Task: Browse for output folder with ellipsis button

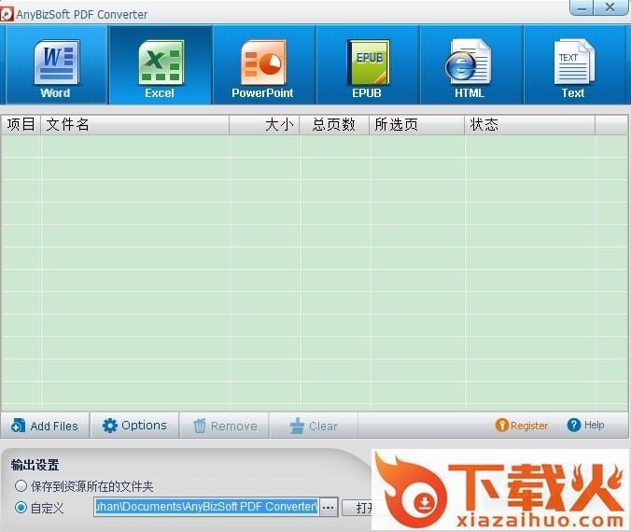Action: pyautogui.click(x=329, y=508)
